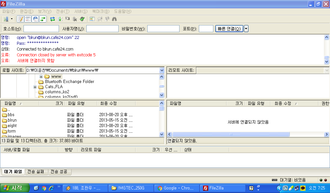Select the blrun folder in local list
The image size is (330, 193).
coord(12,120)
